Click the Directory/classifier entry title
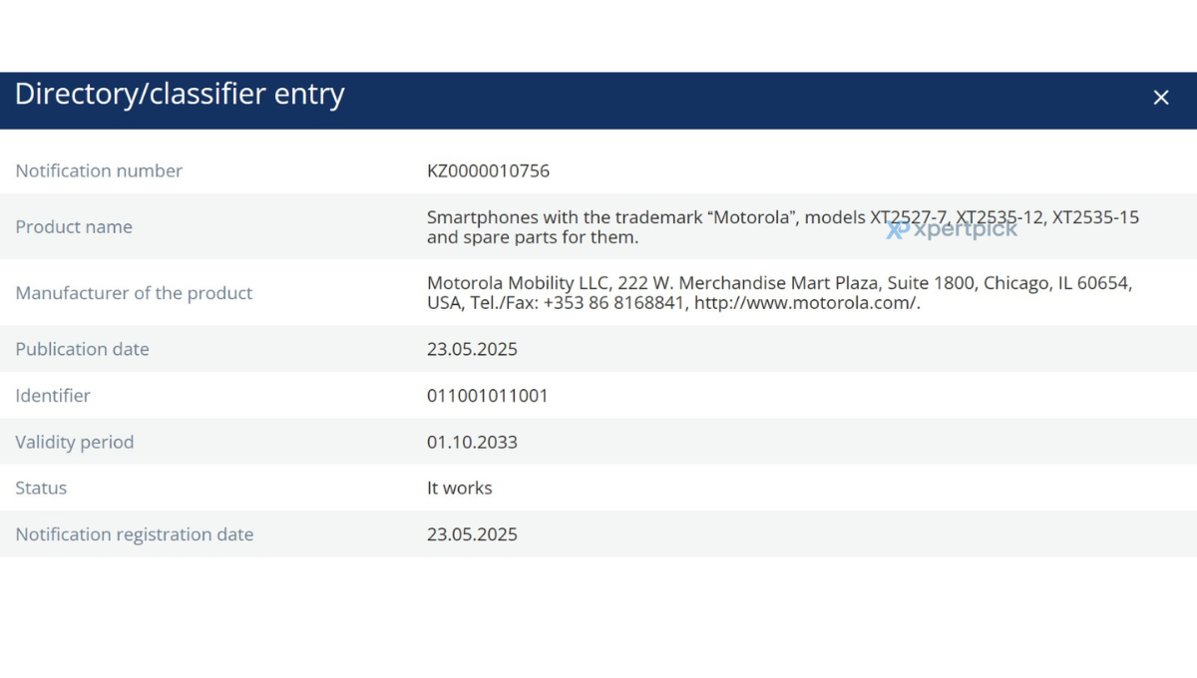Screen dimensions: 1197x678 click(180, 94)
